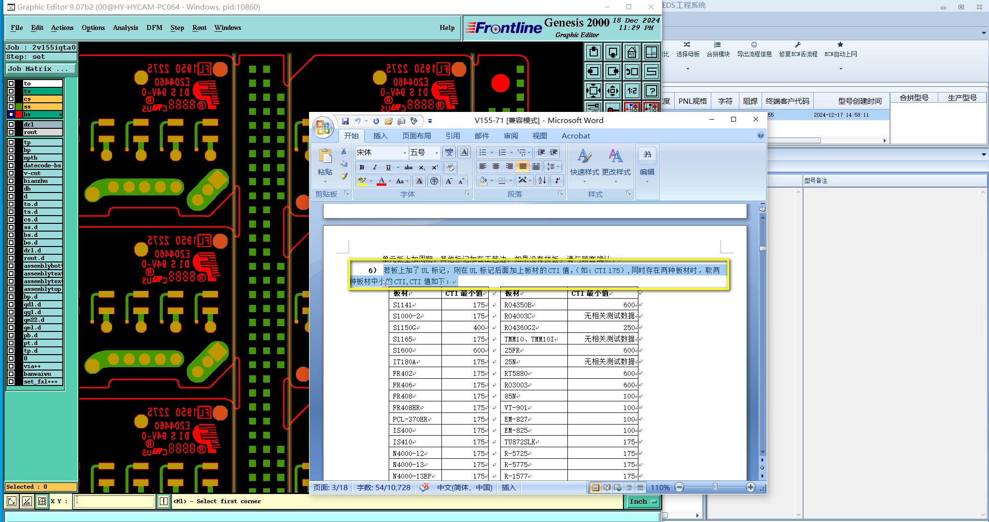Click the Redo icon in Word's quick toolbar
Image resolution: width=989 pixels, height=522 pixels.
coord(376,121)
